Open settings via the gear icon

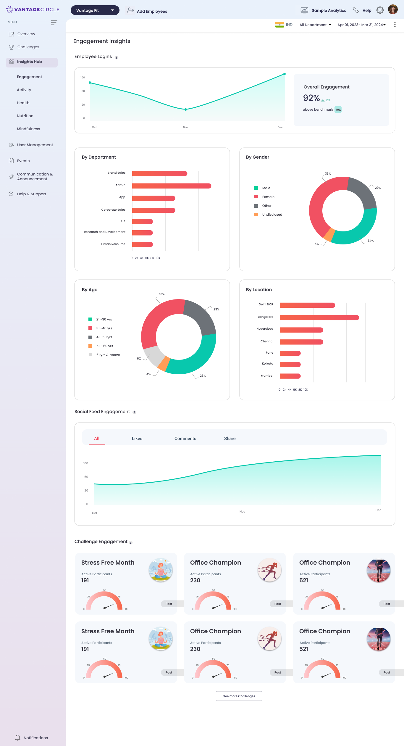pos(380,10)
